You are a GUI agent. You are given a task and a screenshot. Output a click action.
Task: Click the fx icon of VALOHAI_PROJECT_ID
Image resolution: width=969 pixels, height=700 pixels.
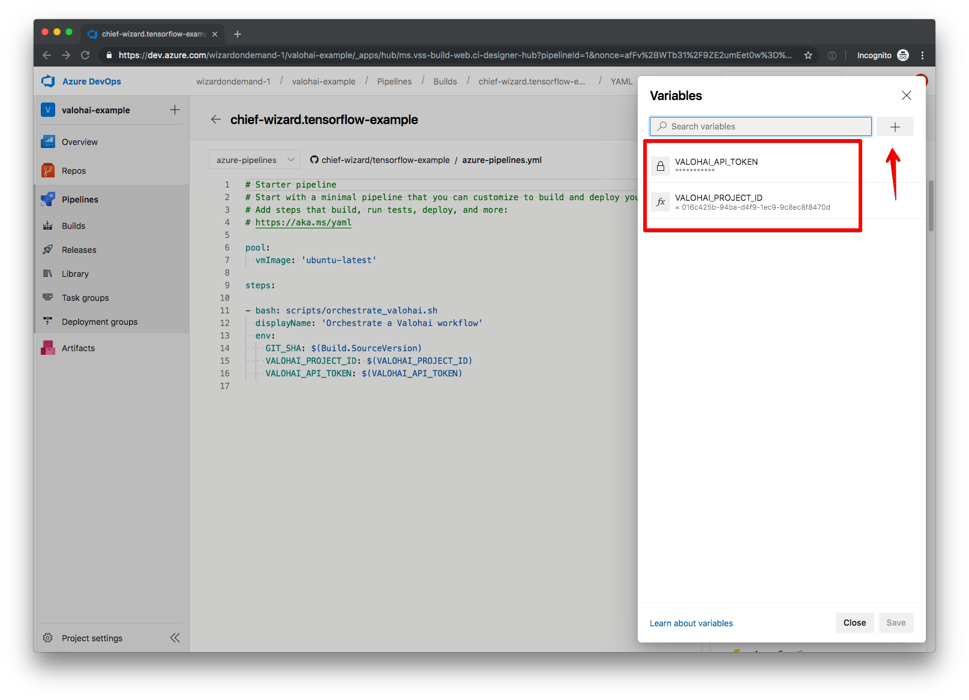(661, 202)
